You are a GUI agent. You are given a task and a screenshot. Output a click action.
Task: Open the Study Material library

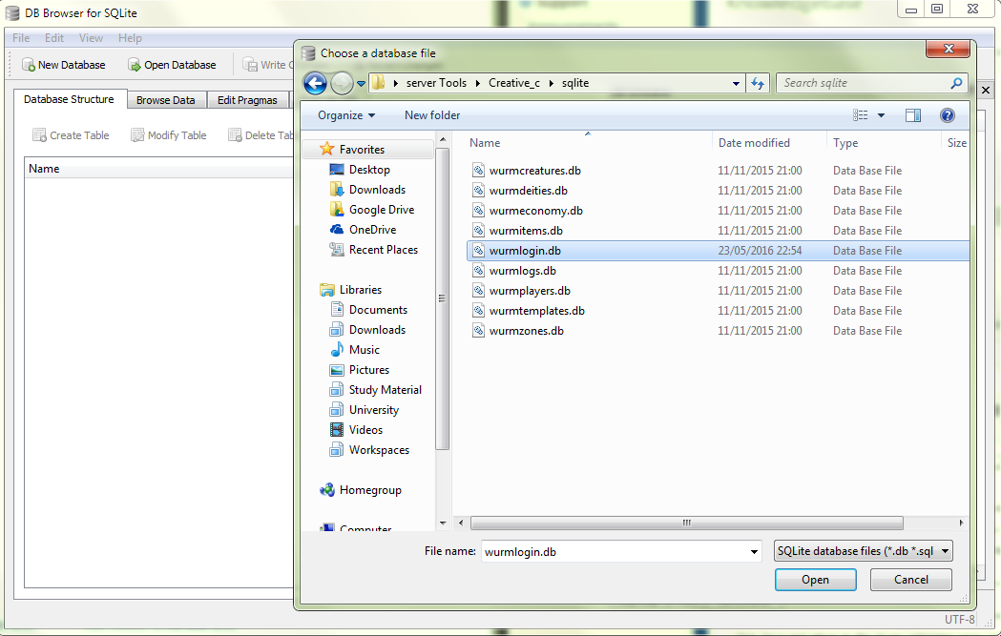coord(386,390)
